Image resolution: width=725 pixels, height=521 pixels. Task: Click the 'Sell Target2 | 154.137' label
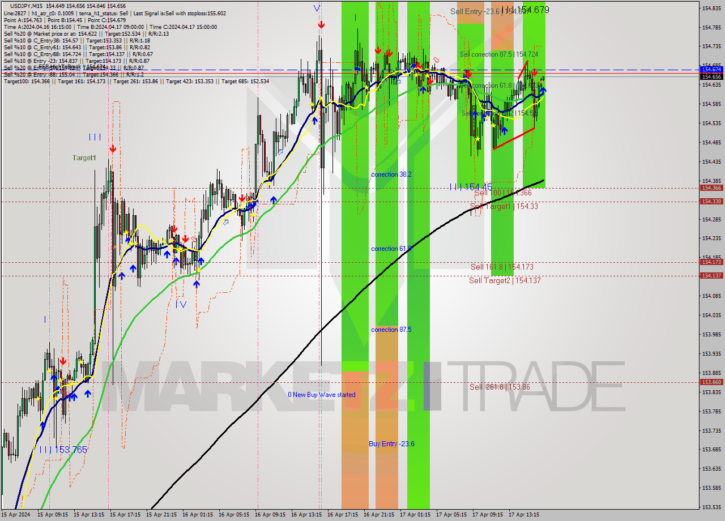pos(505,280)
